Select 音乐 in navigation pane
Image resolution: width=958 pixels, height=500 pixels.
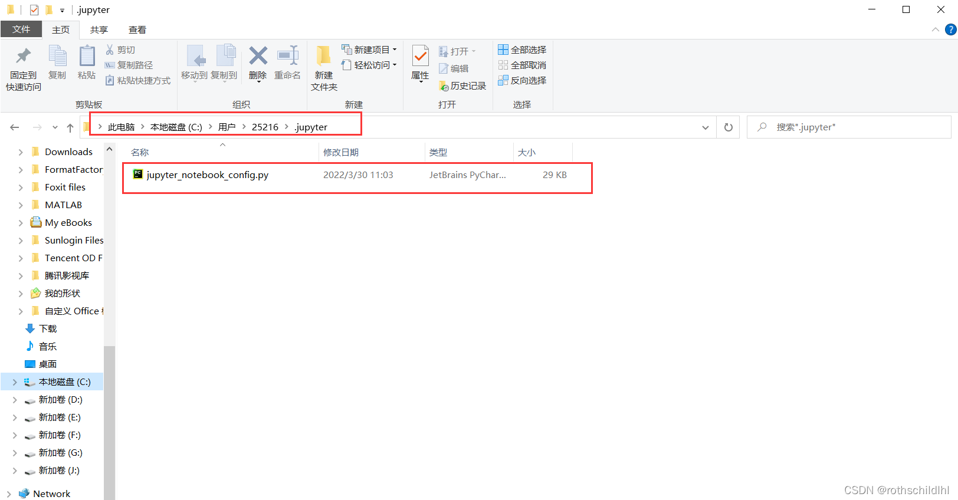[41, 347]
